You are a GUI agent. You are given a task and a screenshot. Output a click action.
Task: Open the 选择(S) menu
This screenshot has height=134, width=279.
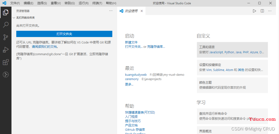pyautogui.click(x=42, y=3)
